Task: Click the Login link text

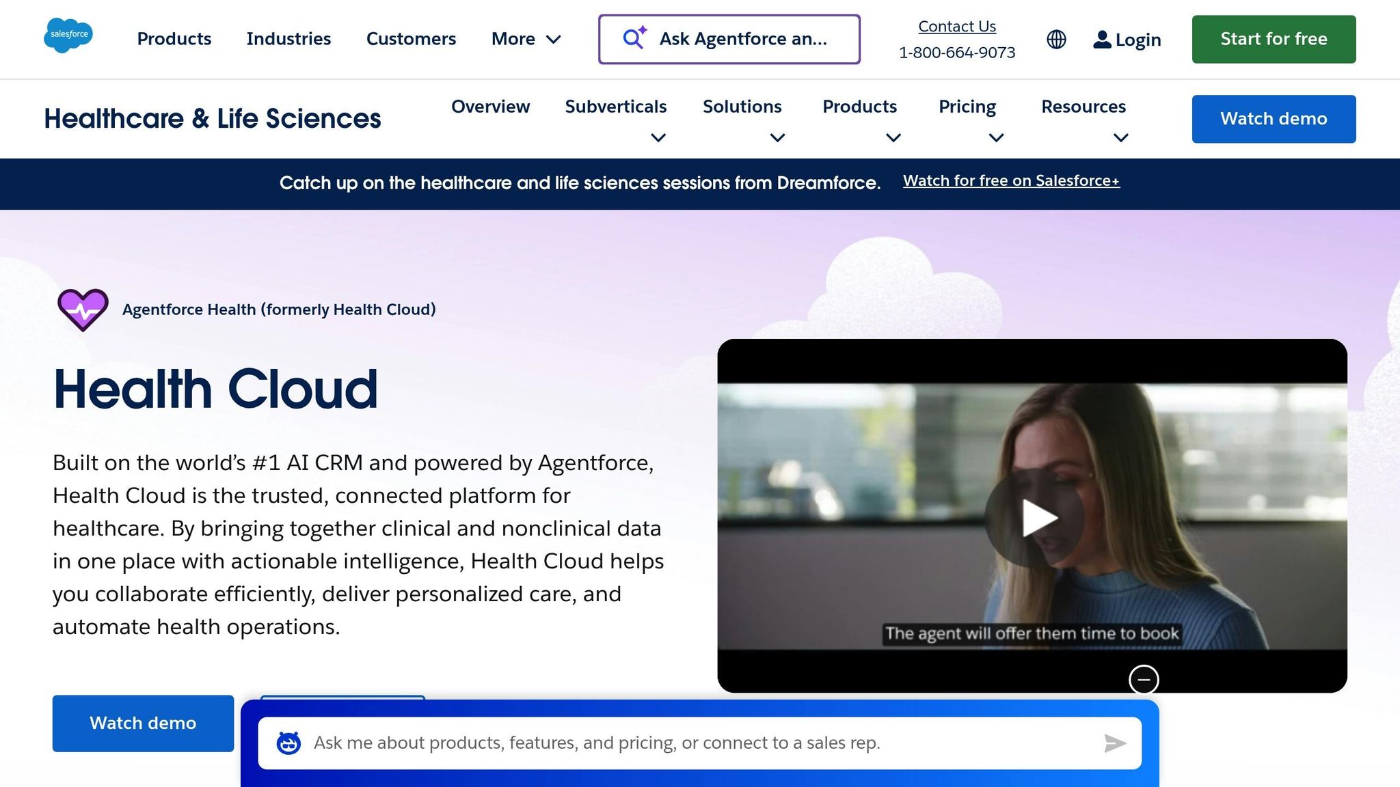Action: [x=1138, y=40]
